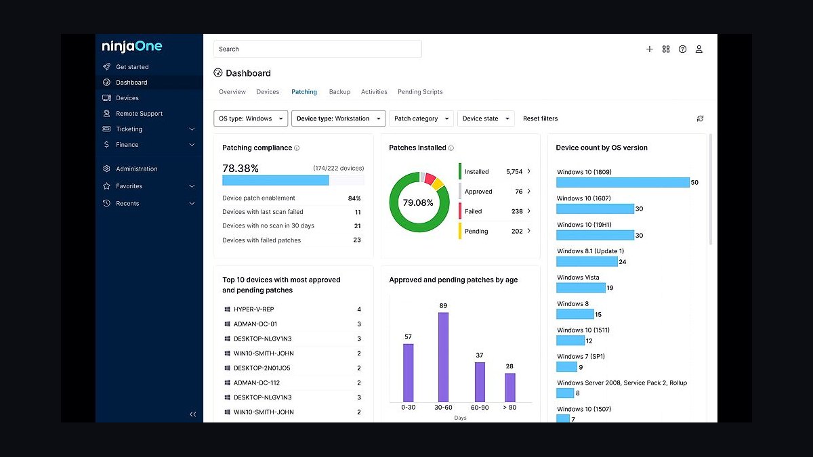Expand the Pending patches row arrow
The image size is (813, 457).
529,231
